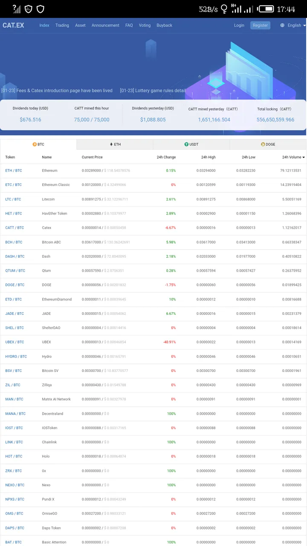Open the MAN / BTC pair
The image size is (307, 546).
(14, 399)
